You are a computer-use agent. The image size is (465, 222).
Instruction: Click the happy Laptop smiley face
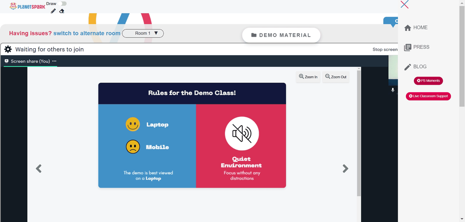click(133, 124)
